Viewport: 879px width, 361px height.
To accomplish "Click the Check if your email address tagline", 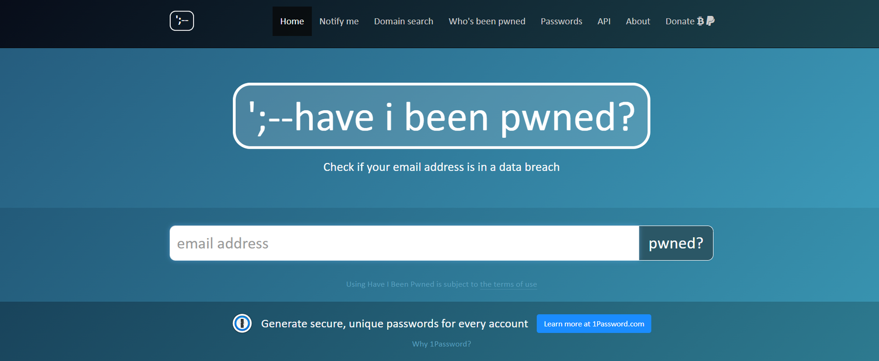I will coord(441,167).
